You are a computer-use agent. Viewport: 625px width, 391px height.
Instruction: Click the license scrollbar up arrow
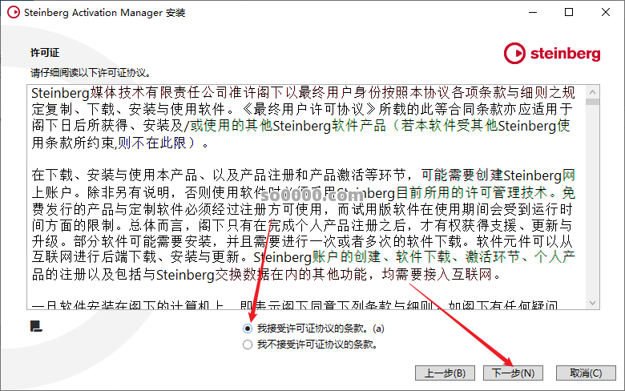[592, 92]
